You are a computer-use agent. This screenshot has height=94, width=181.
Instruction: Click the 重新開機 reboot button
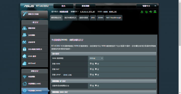coord(85,6)
